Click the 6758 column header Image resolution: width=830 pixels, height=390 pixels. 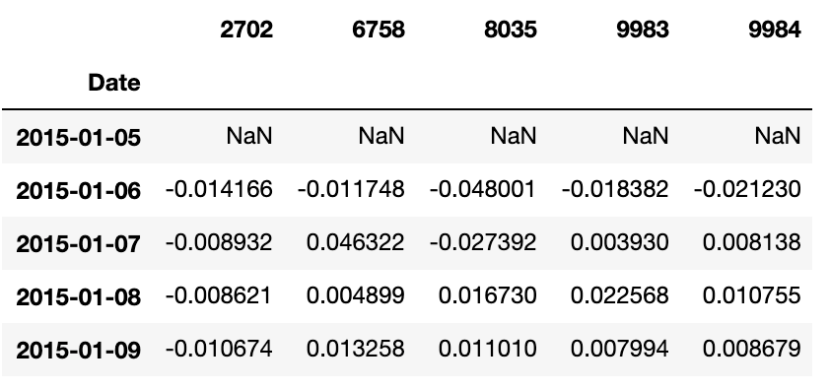378,30
